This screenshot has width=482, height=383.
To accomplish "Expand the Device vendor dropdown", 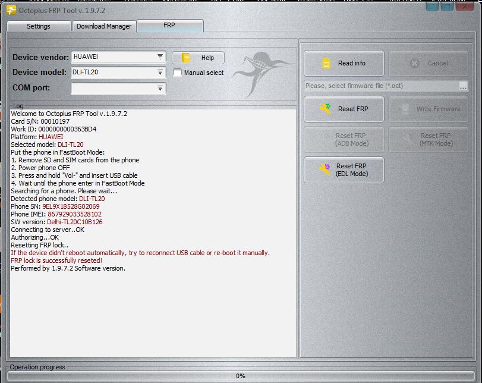I will click(160, 57).
